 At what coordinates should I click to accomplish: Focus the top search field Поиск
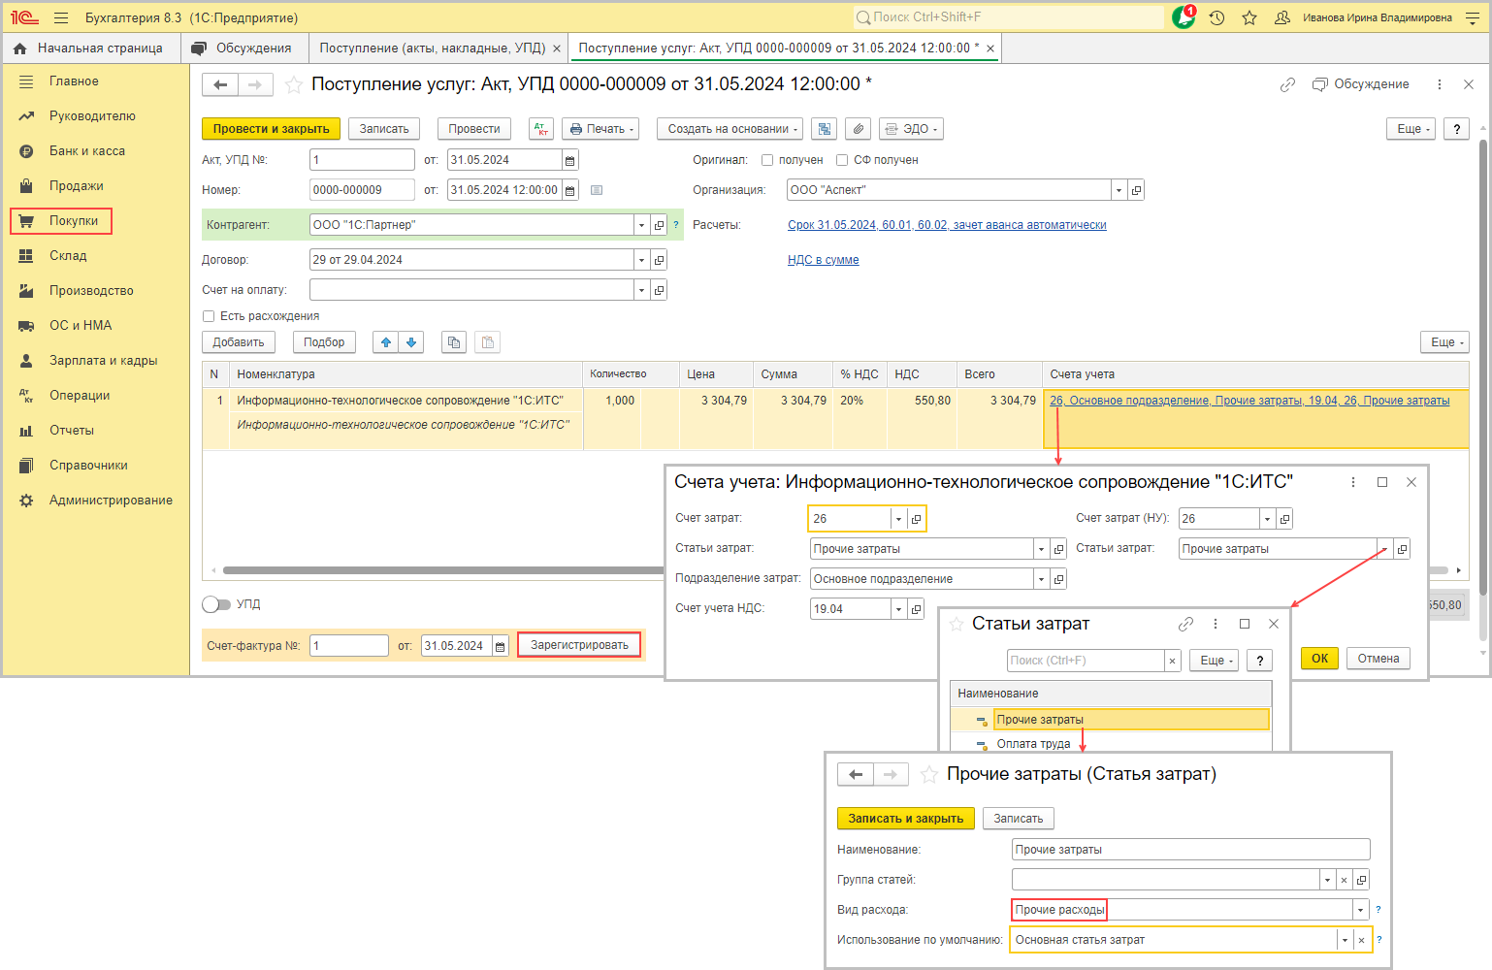(1007, 17)
